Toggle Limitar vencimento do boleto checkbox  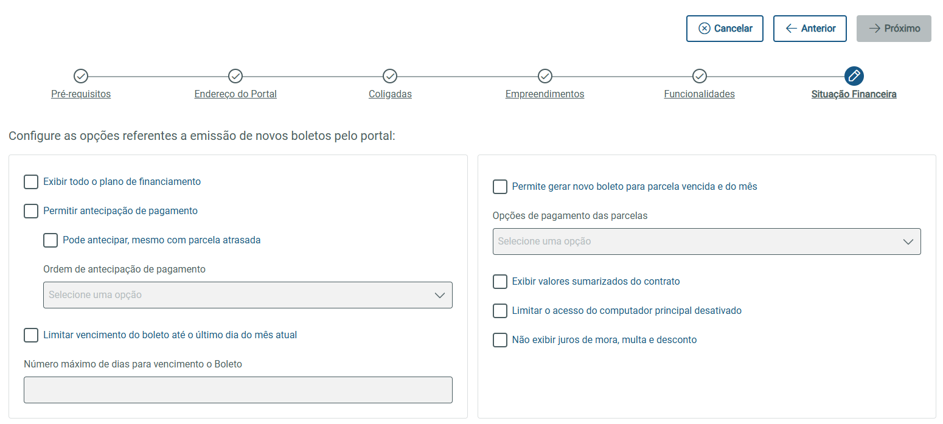coord(31,335)
